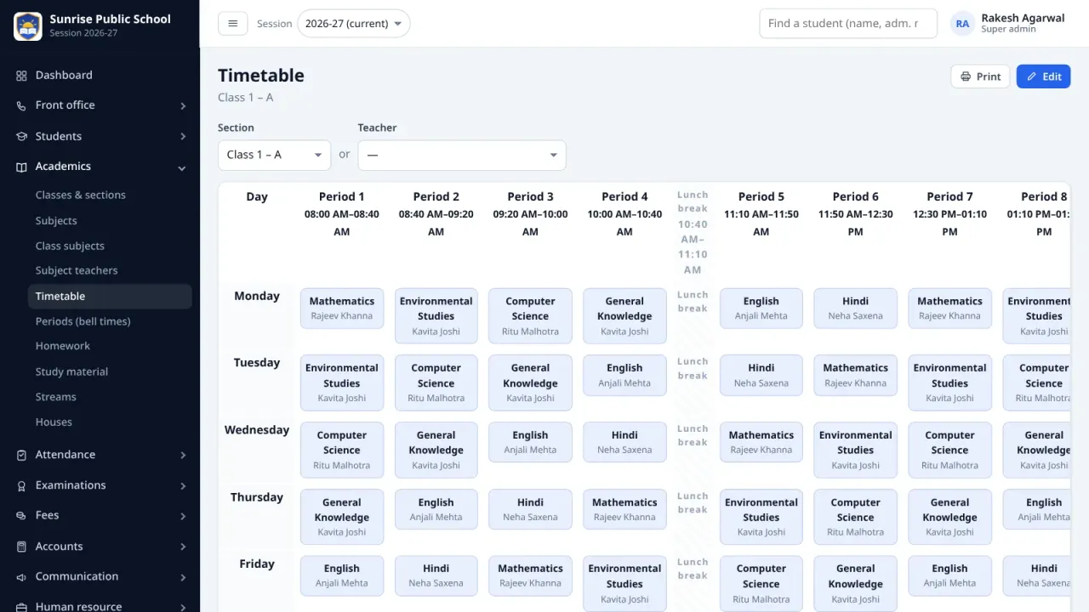Click the Rakesh Agarwal user name

click(1023, 18)
